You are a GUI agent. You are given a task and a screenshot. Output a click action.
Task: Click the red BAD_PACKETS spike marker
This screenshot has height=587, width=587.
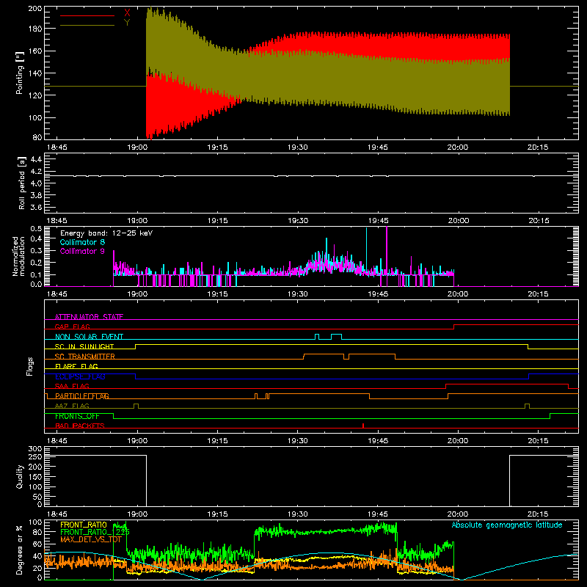[363, 426]
